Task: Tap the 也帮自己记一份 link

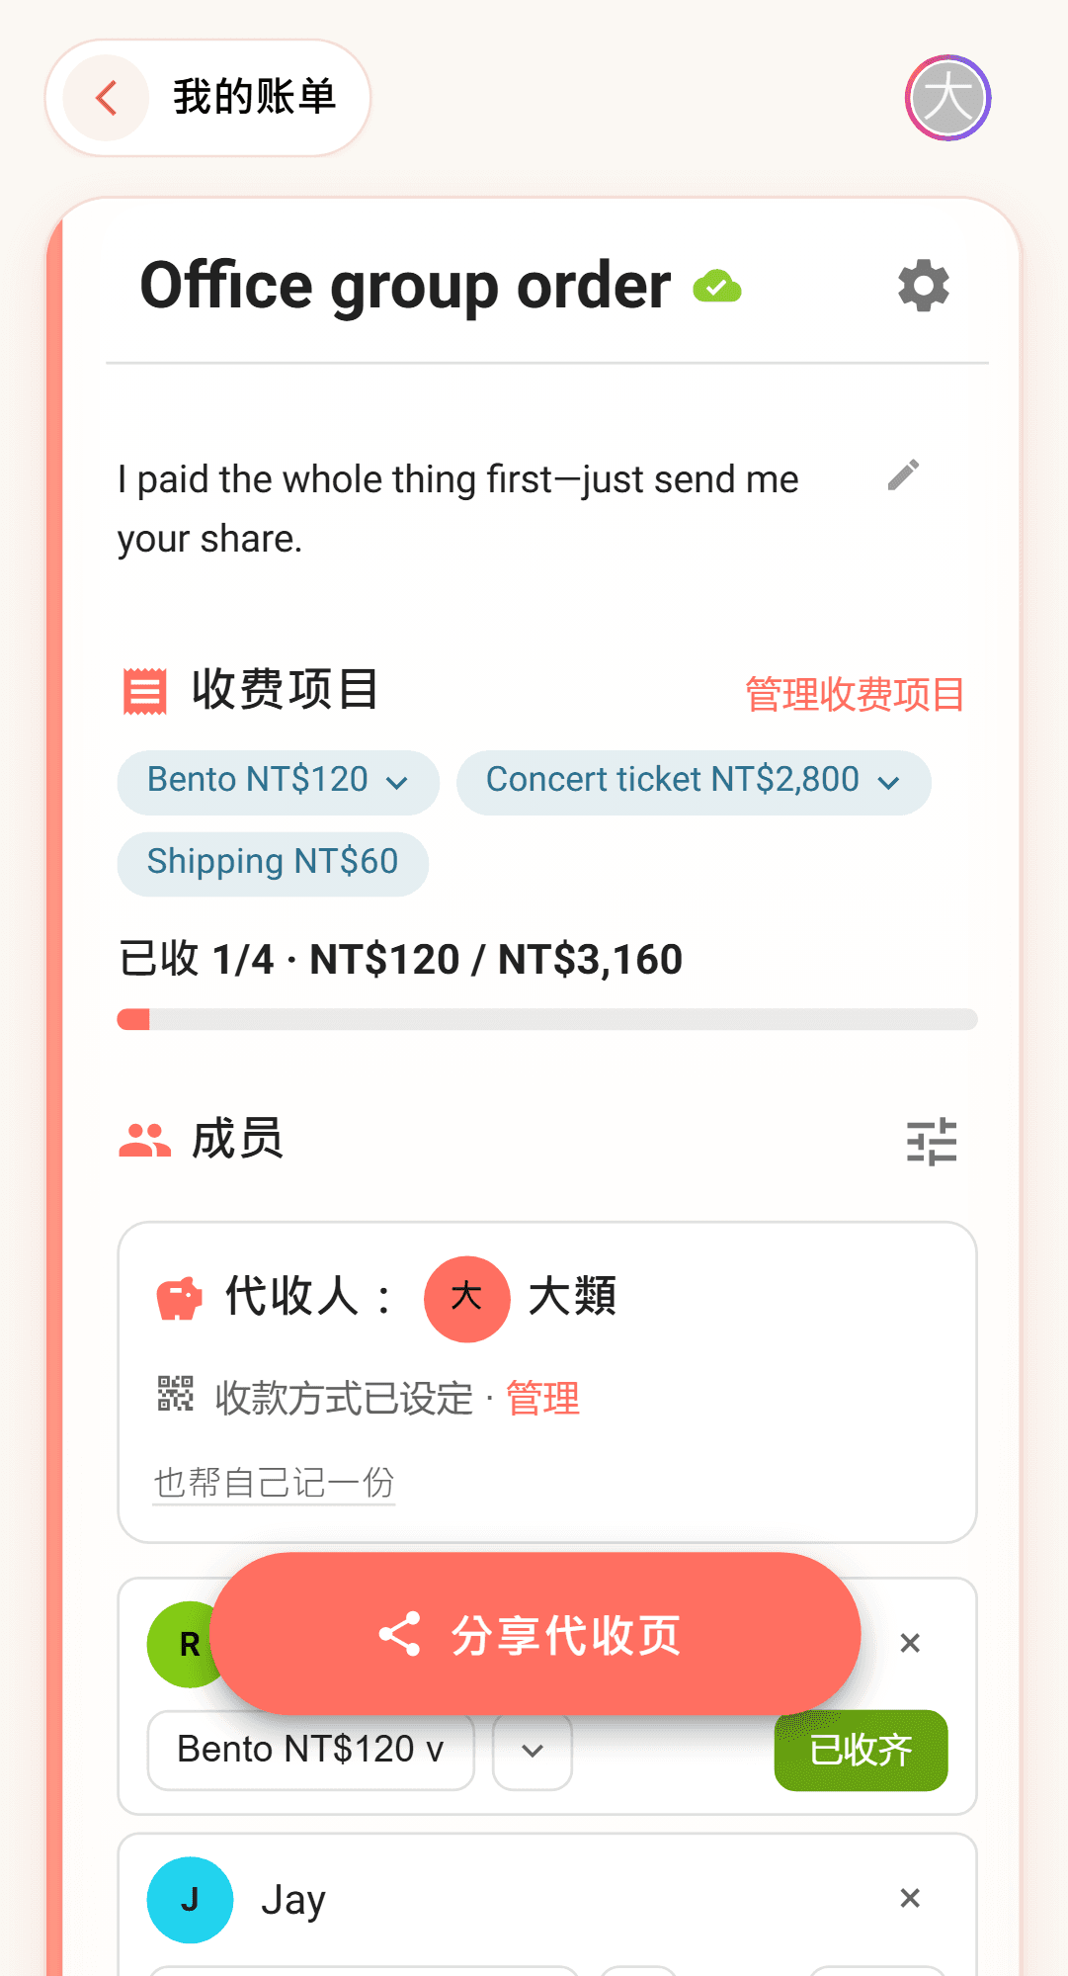Action: click(x=275, y=1483)
